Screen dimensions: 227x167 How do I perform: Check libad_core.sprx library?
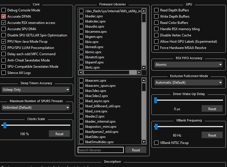[81, 111]
